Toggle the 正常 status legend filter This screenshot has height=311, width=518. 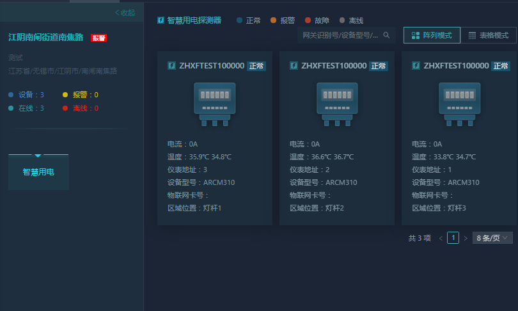(x=249, y=20)
